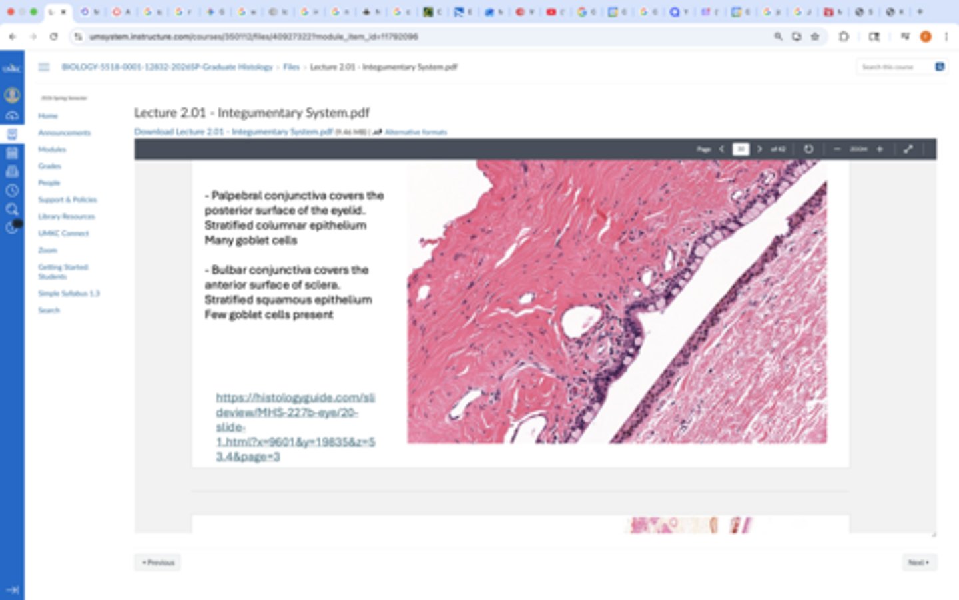
Task: Download Lecture 2.01 Integumentary System.pdf
Action: pos(233,131)
